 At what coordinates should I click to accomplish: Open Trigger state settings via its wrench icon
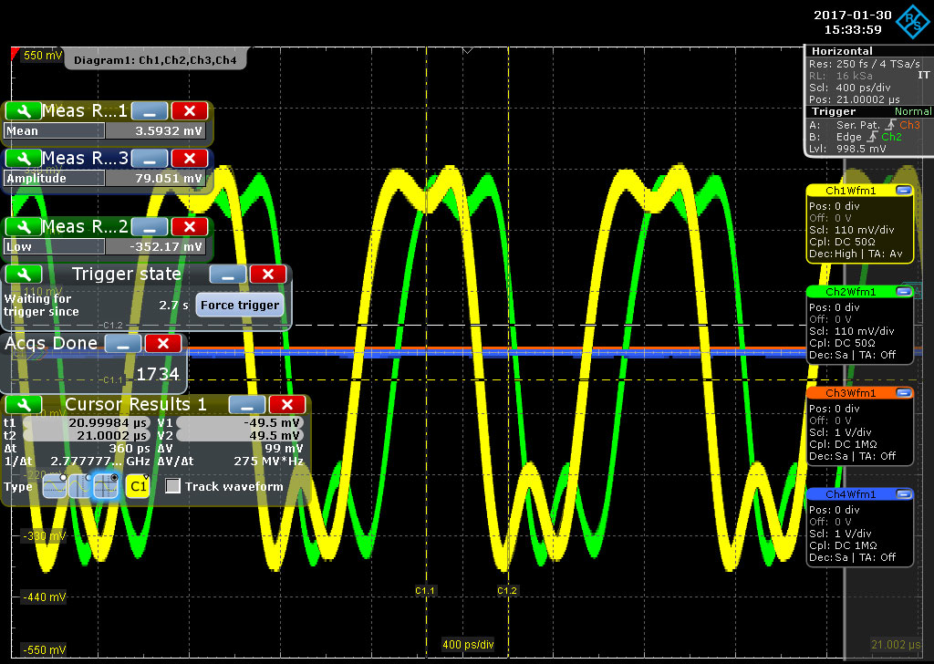25,274
